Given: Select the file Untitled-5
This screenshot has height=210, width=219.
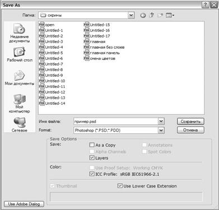Looking at the screenshot, I should tap(52, 53).
